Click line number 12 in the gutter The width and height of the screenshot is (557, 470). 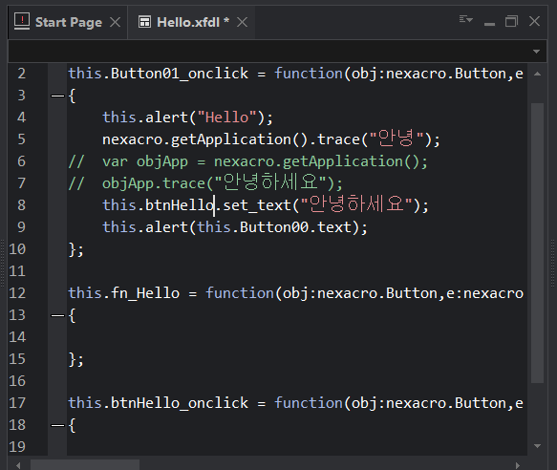pyautogui.click(x=17, y=293)
